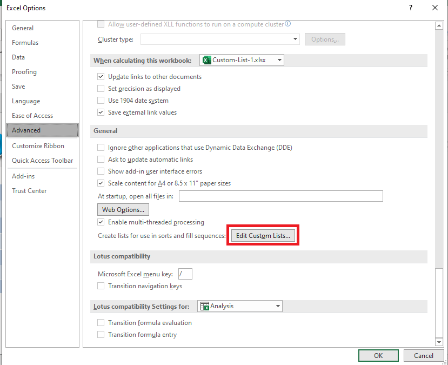The height and width of the screenshot is (365, 448).
Task: Click the scroll up arrow of options pane
Action: [439, 26]
